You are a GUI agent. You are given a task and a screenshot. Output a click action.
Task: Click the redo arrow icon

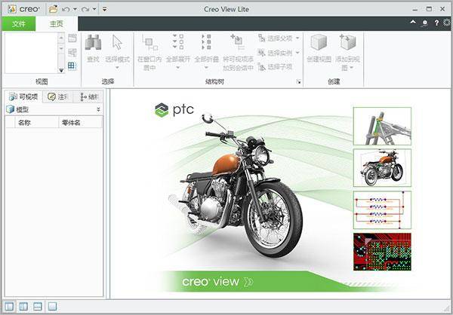[x=85, y=10]
